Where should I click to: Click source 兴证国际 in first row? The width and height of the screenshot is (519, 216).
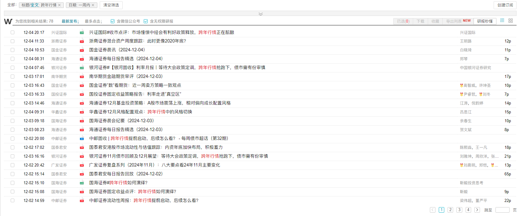(x=59, y=32)
